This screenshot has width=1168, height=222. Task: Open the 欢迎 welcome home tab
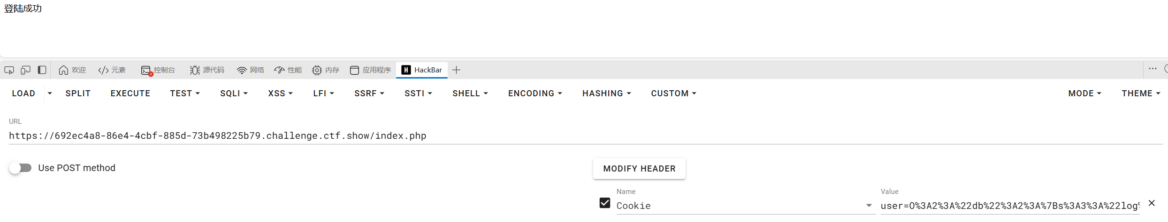pyautogui.click(x=72, y=70)
